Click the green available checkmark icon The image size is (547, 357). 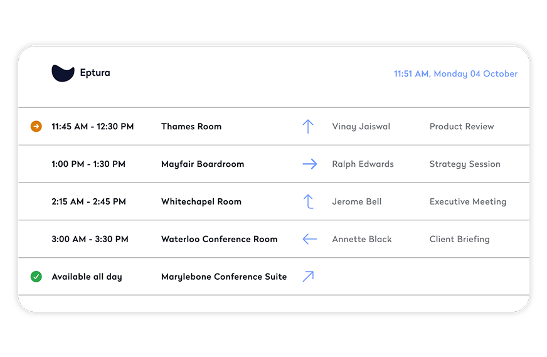coord(36,277)
